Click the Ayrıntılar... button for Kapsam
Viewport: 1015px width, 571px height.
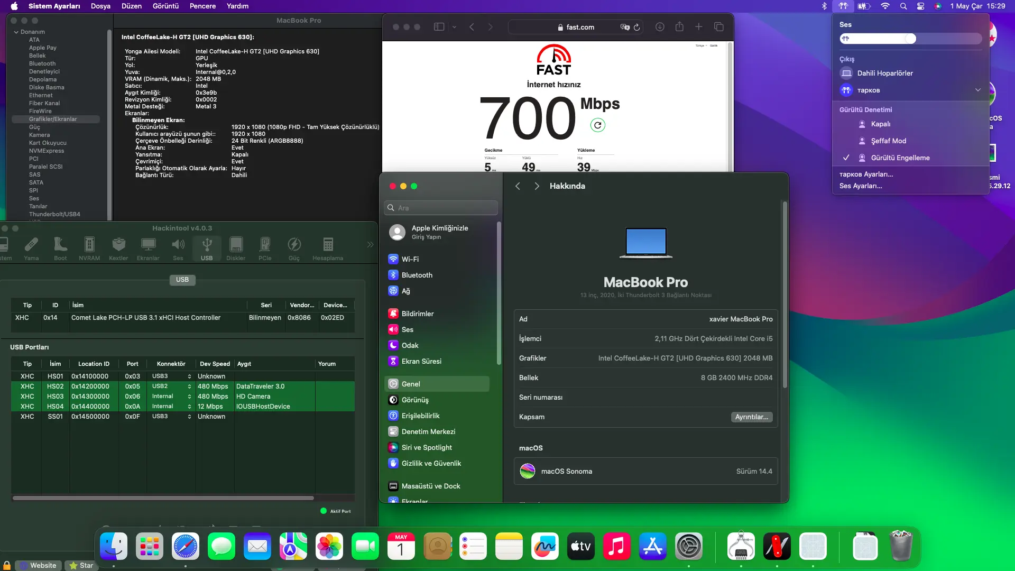tap(752, 417)
